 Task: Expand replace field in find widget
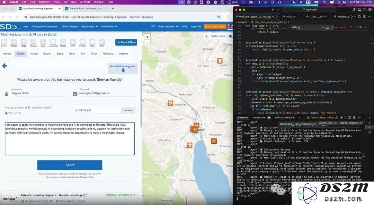289,27
